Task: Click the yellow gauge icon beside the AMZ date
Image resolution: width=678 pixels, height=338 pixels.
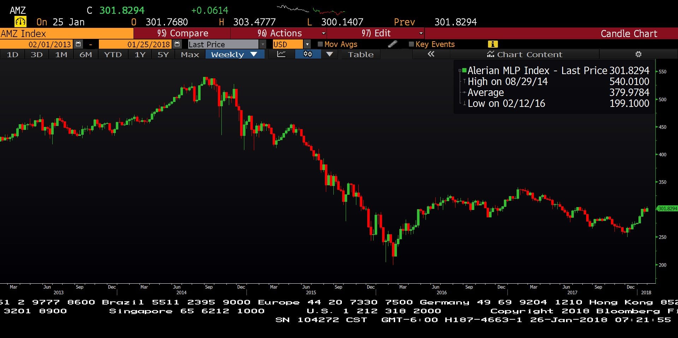Action: point(20,22)
